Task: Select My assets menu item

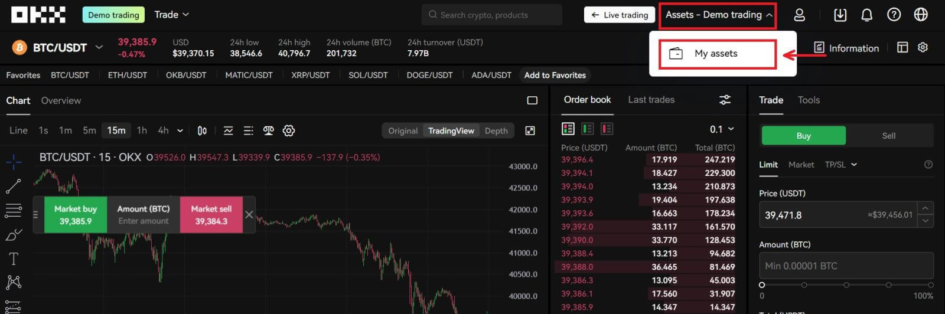Action: tap(716, 54)
